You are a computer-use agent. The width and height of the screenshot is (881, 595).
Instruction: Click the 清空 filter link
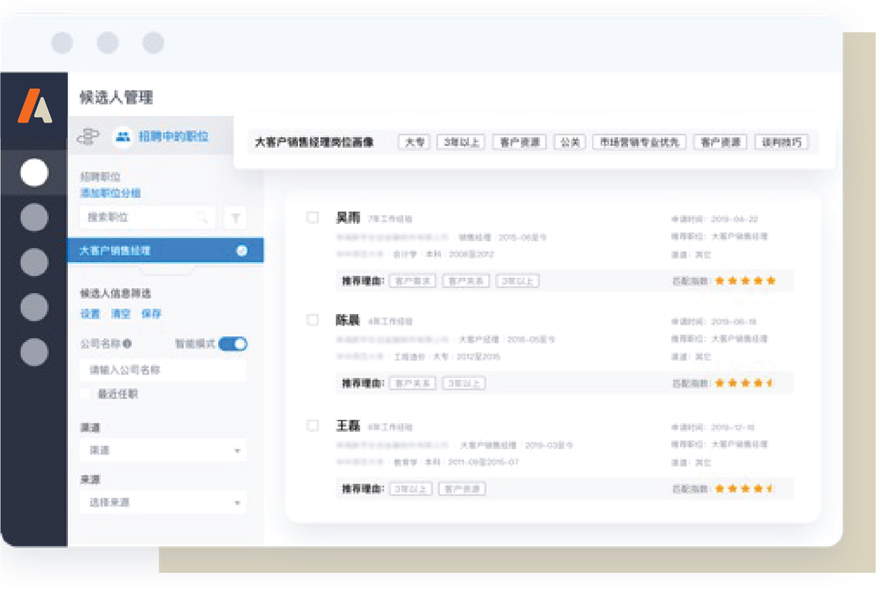tap(120, 314)
